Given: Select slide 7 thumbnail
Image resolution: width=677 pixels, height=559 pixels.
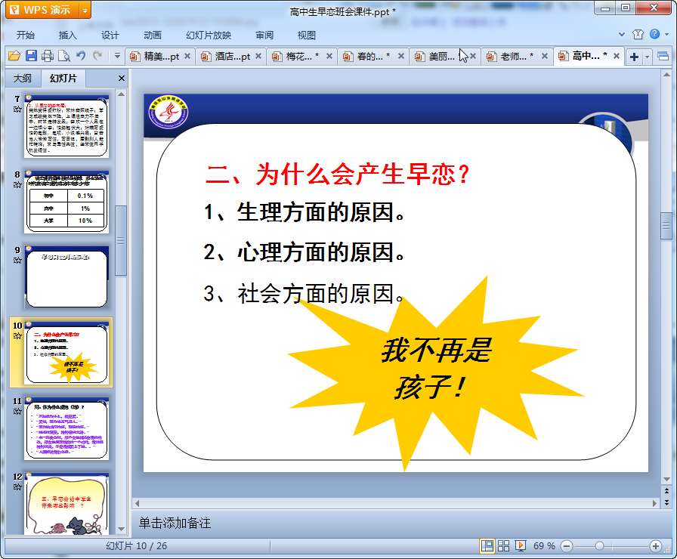Looking at the screenshot, I should (x=66, y=126).
